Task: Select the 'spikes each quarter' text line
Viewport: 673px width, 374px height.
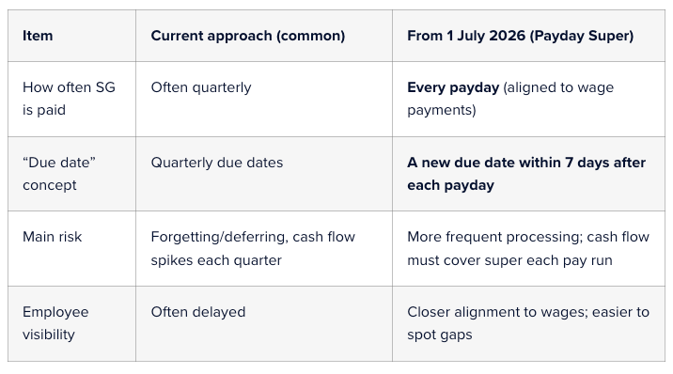Action: (x=216, y=260)
